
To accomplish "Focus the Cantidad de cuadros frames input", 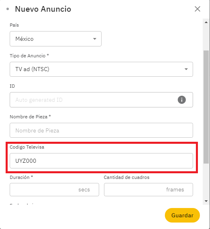I will [148, 189].
